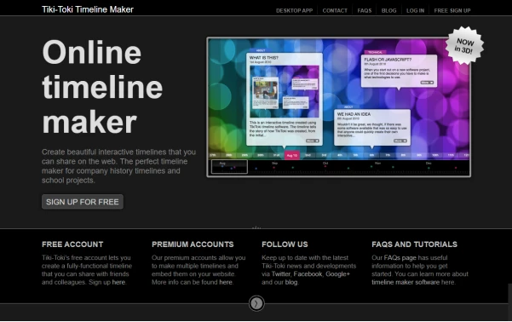
Task: Click the round arrow button at bottom
Action: click(x=256, y=303)
